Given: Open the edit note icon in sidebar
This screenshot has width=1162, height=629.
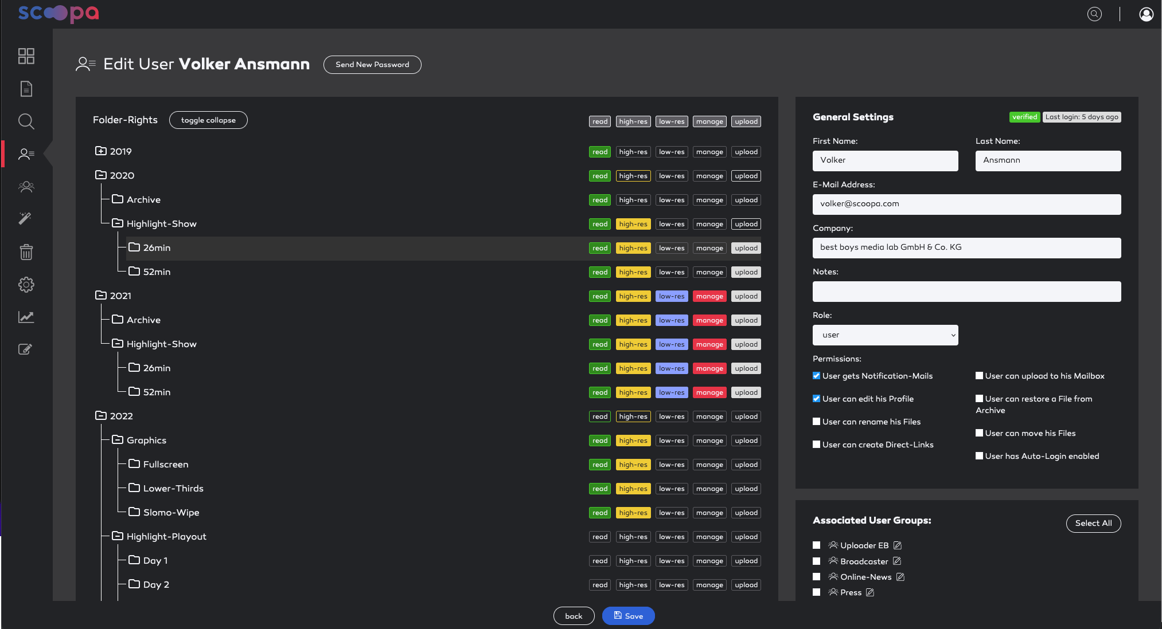Looking at the screenshot, I should tap(26, 349).
